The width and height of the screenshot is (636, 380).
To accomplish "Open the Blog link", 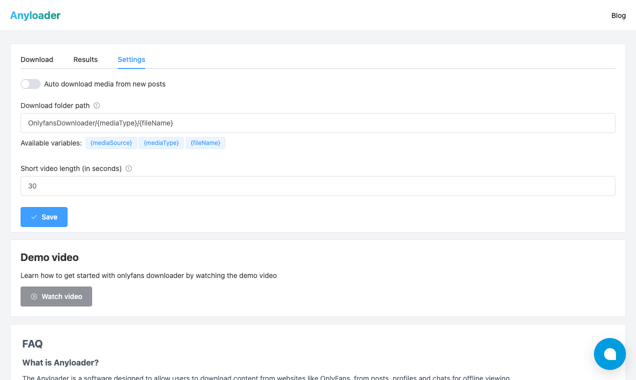I will (618, 15).
